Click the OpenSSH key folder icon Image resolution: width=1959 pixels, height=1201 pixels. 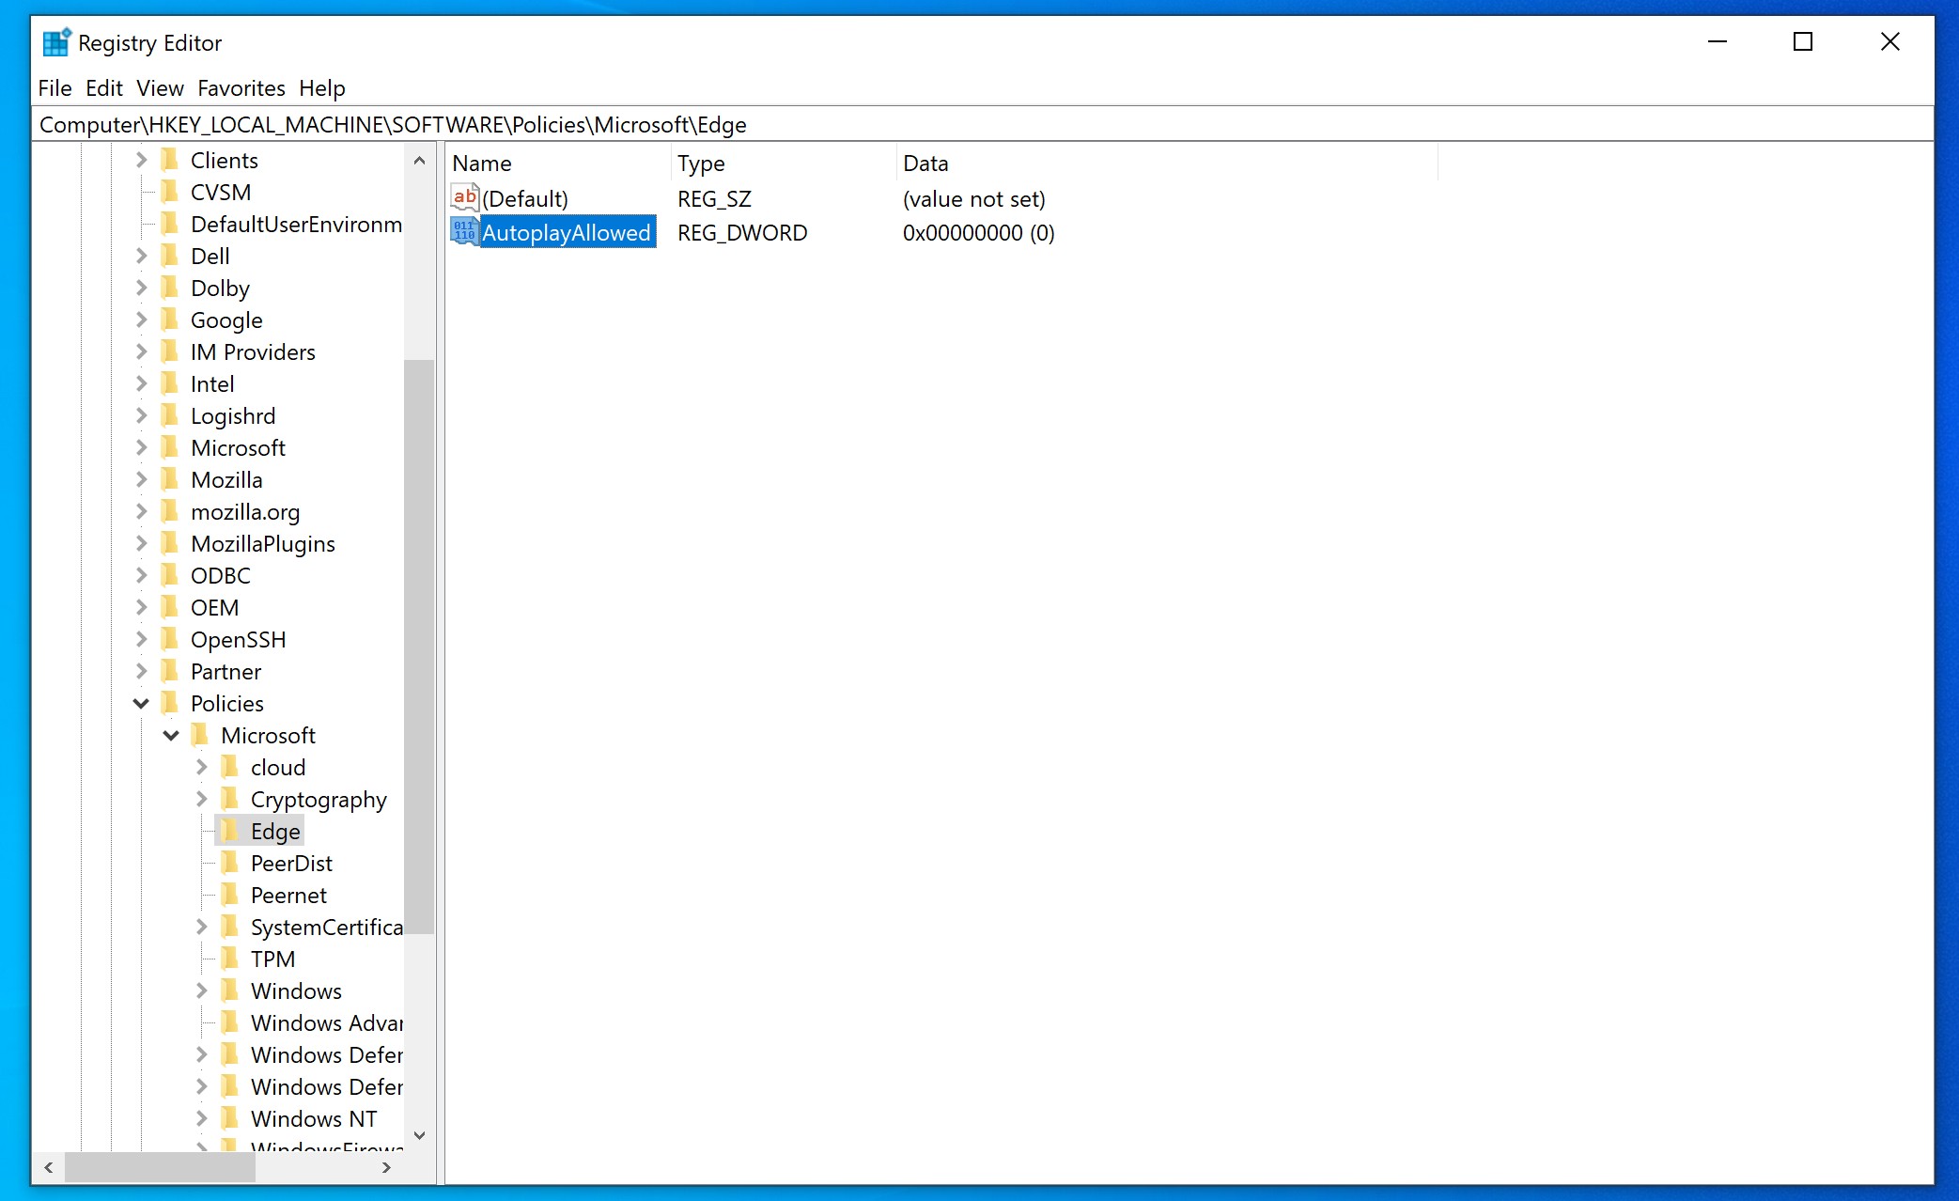(170, 639)
